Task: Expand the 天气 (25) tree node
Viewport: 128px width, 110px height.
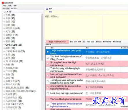Action: [4, 32]
